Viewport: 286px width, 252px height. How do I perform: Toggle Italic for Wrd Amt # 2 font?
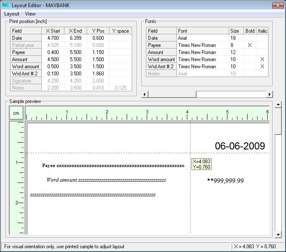262,67
